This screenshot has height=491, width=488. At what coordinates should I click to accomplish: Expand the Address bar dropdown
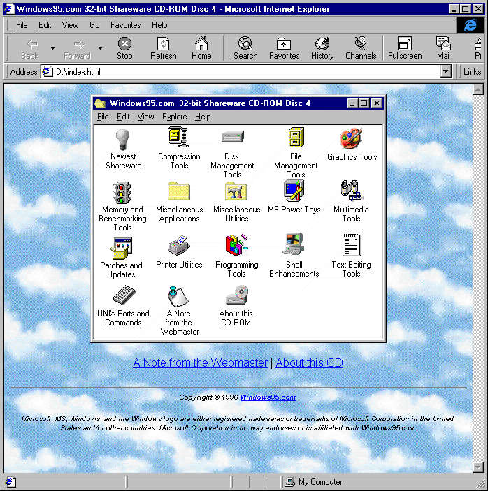pos(446,71)
